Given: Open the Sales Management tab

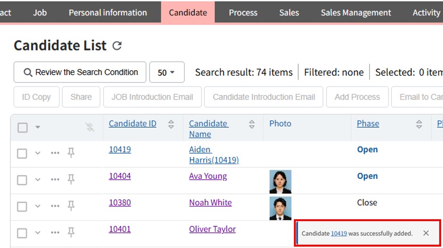Looking at the screenshot, I should [356, 13].
